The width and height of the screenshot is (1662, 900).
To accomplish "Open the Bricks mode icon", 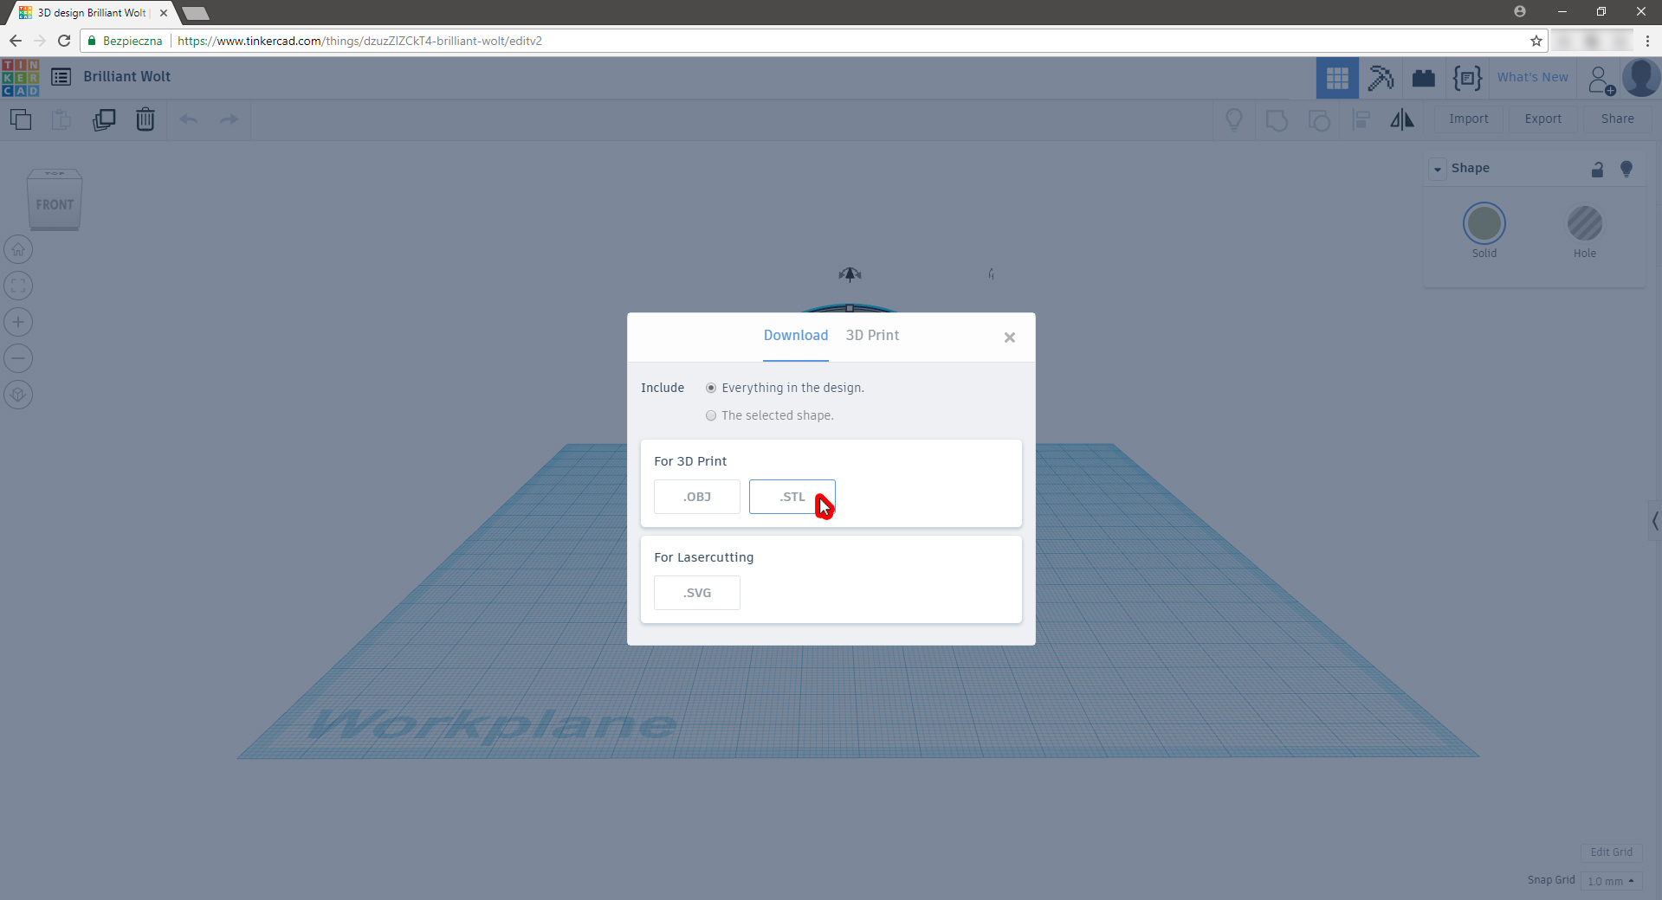I will [x=1424, y=78].
